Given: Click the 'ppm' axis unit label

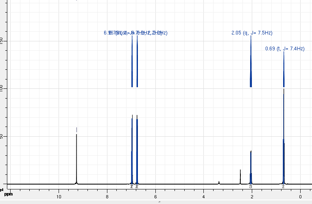Looking at the screenshot, I should pyautogui.click(x=9, y=194).
